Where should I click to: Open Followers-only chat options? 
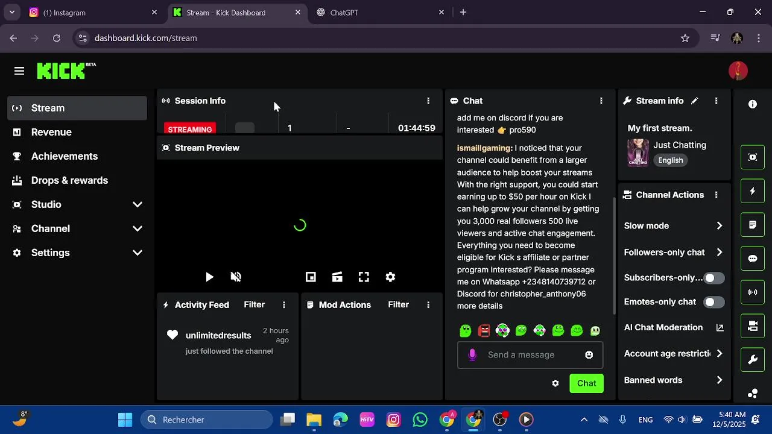pyautogui.click(x=674, y=253)
